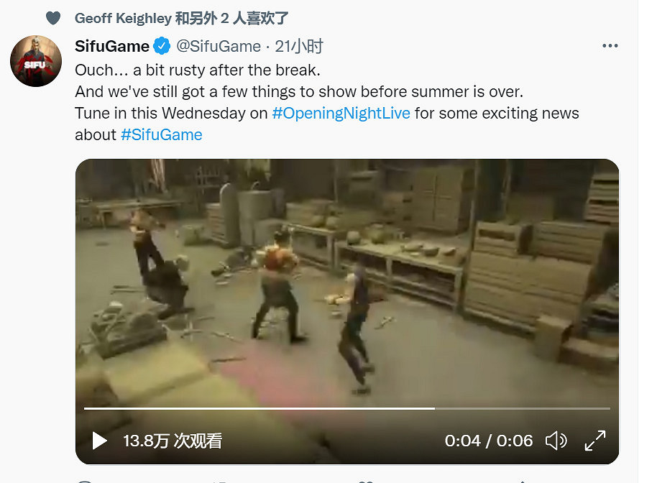
Task: Open the #SifuGame hashtag link
Action: click(161, 135)
